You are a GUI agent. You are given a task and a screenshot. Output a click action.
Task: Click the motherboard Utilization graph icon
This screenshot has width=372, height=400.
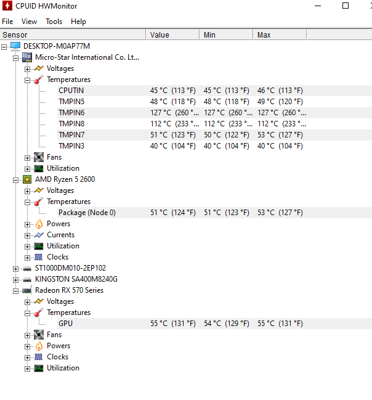39,168
